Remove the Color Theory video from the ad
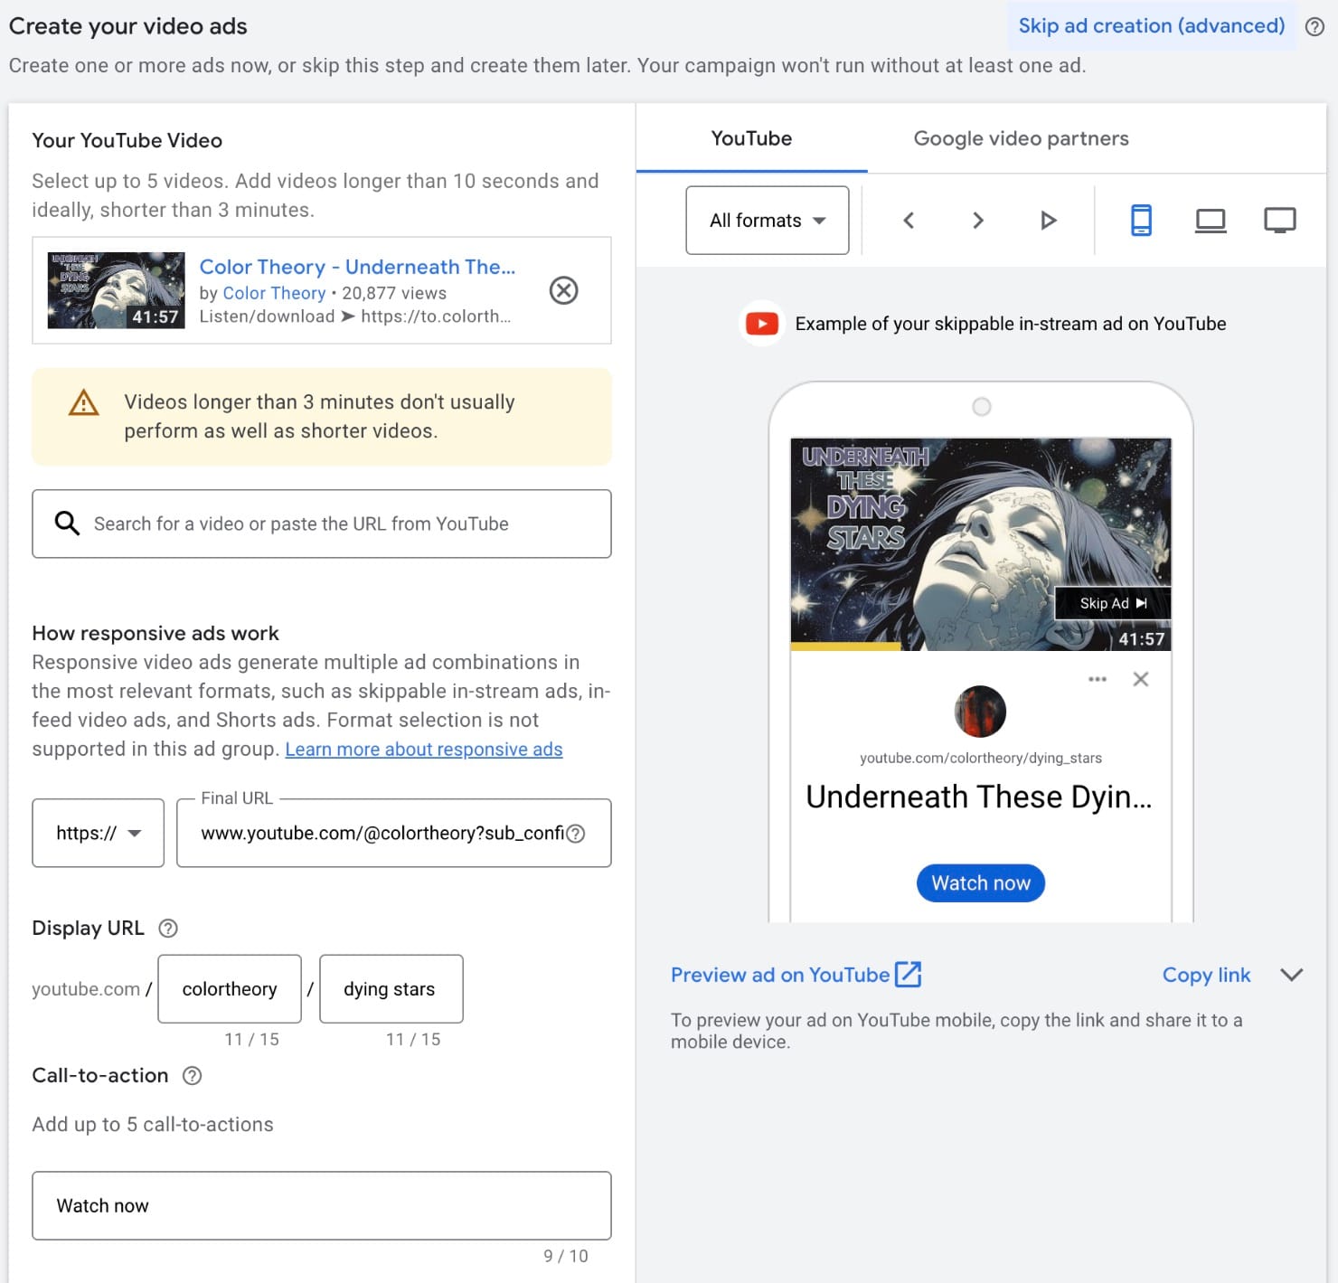This screenshot has width=1338, height=1283. click(563, 290)
